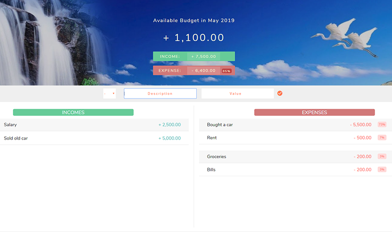
Task: Click the 3% badge on Bills row
Action: 382,169
